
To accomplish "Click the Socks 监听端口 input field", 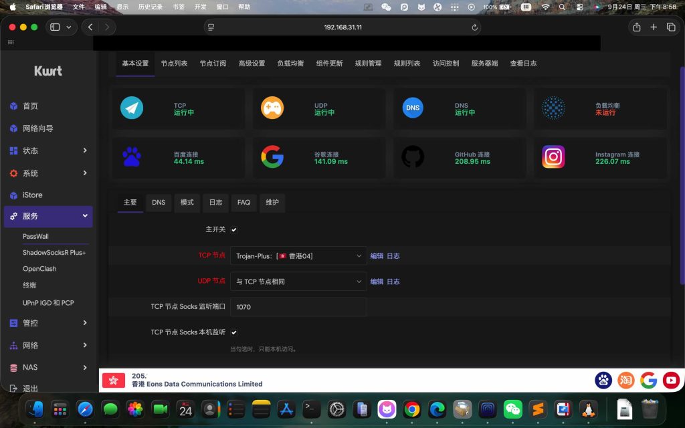I will coord(298,307).
